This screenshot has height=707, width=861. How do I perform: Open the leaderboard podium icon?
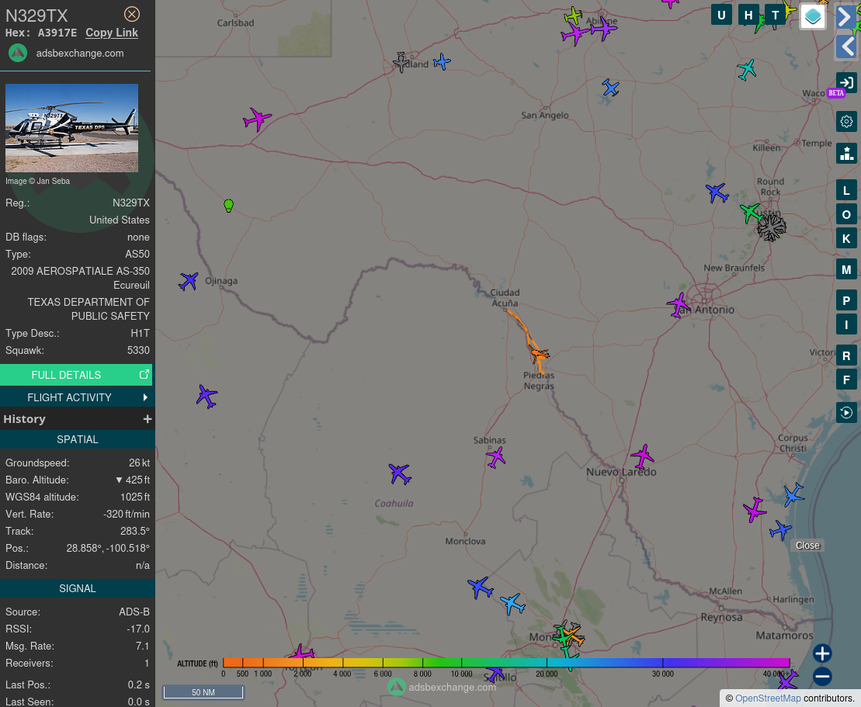click(846, 153)
